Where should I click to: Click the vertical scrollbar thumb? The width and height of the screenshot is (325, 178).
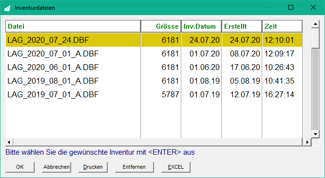coord(315,38)
